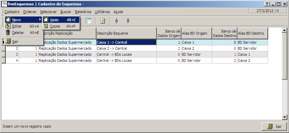The width and height of the screenshot is (289, 133).
Task: Click the Sair button at bottom right
Action: [274, 126]
